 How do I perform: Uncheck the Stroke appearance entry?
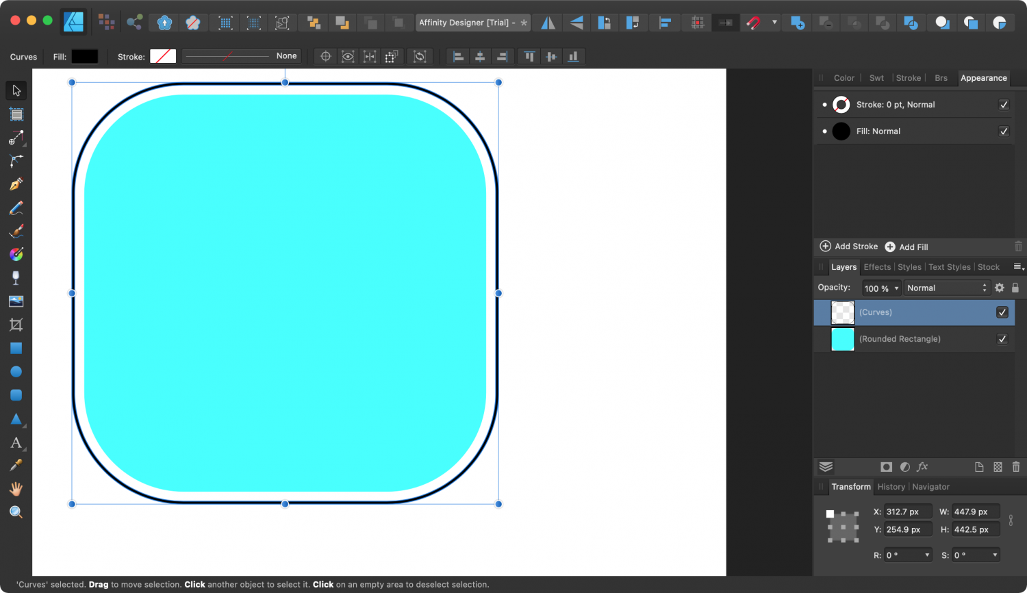(x=1004, y=104)
